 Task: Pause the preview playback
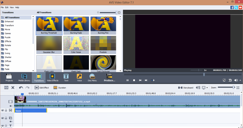coord(128,80)
